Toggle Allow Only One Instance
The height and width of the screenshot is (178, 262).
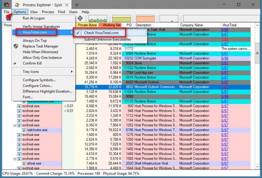44,57
